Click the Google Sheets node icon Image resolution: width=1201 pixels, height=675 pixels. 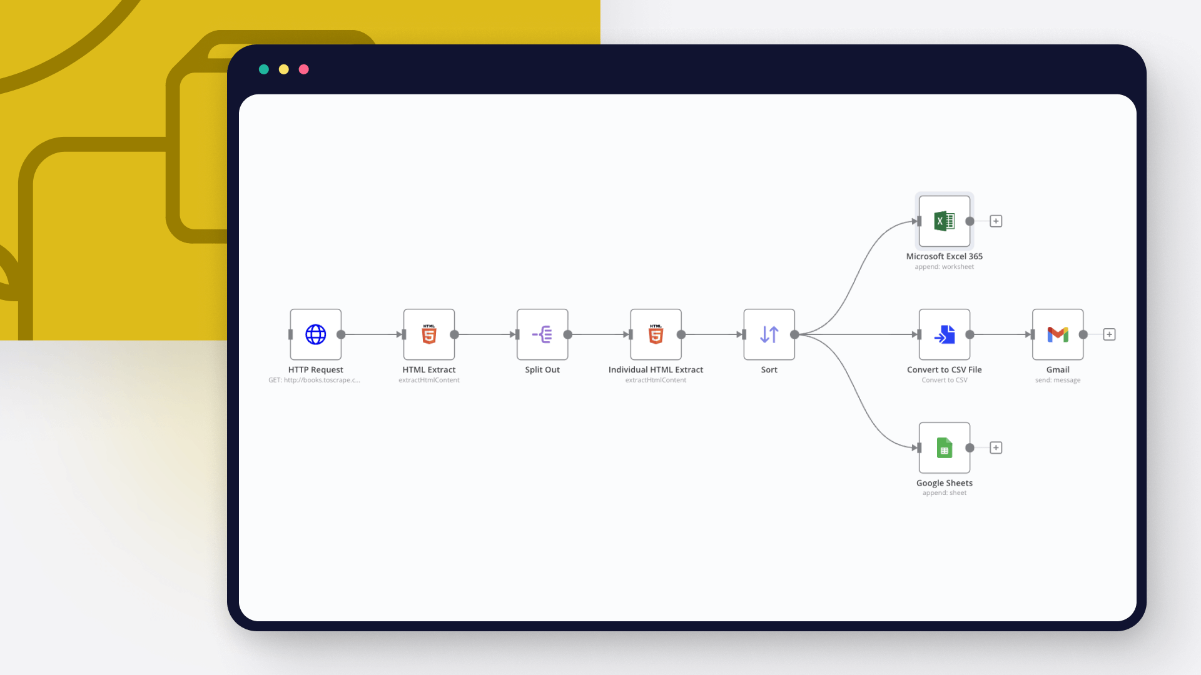(x=945, y=447)
